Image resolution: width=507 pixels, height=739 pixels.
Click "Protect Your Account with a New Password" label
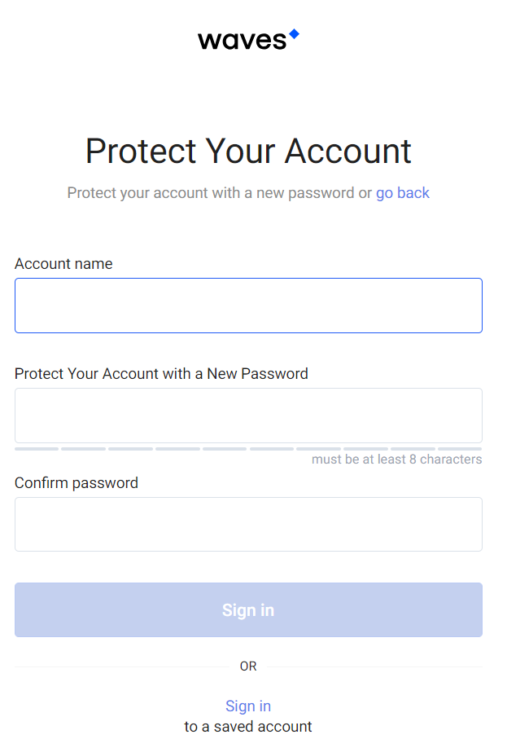click(x=161, y=374)
